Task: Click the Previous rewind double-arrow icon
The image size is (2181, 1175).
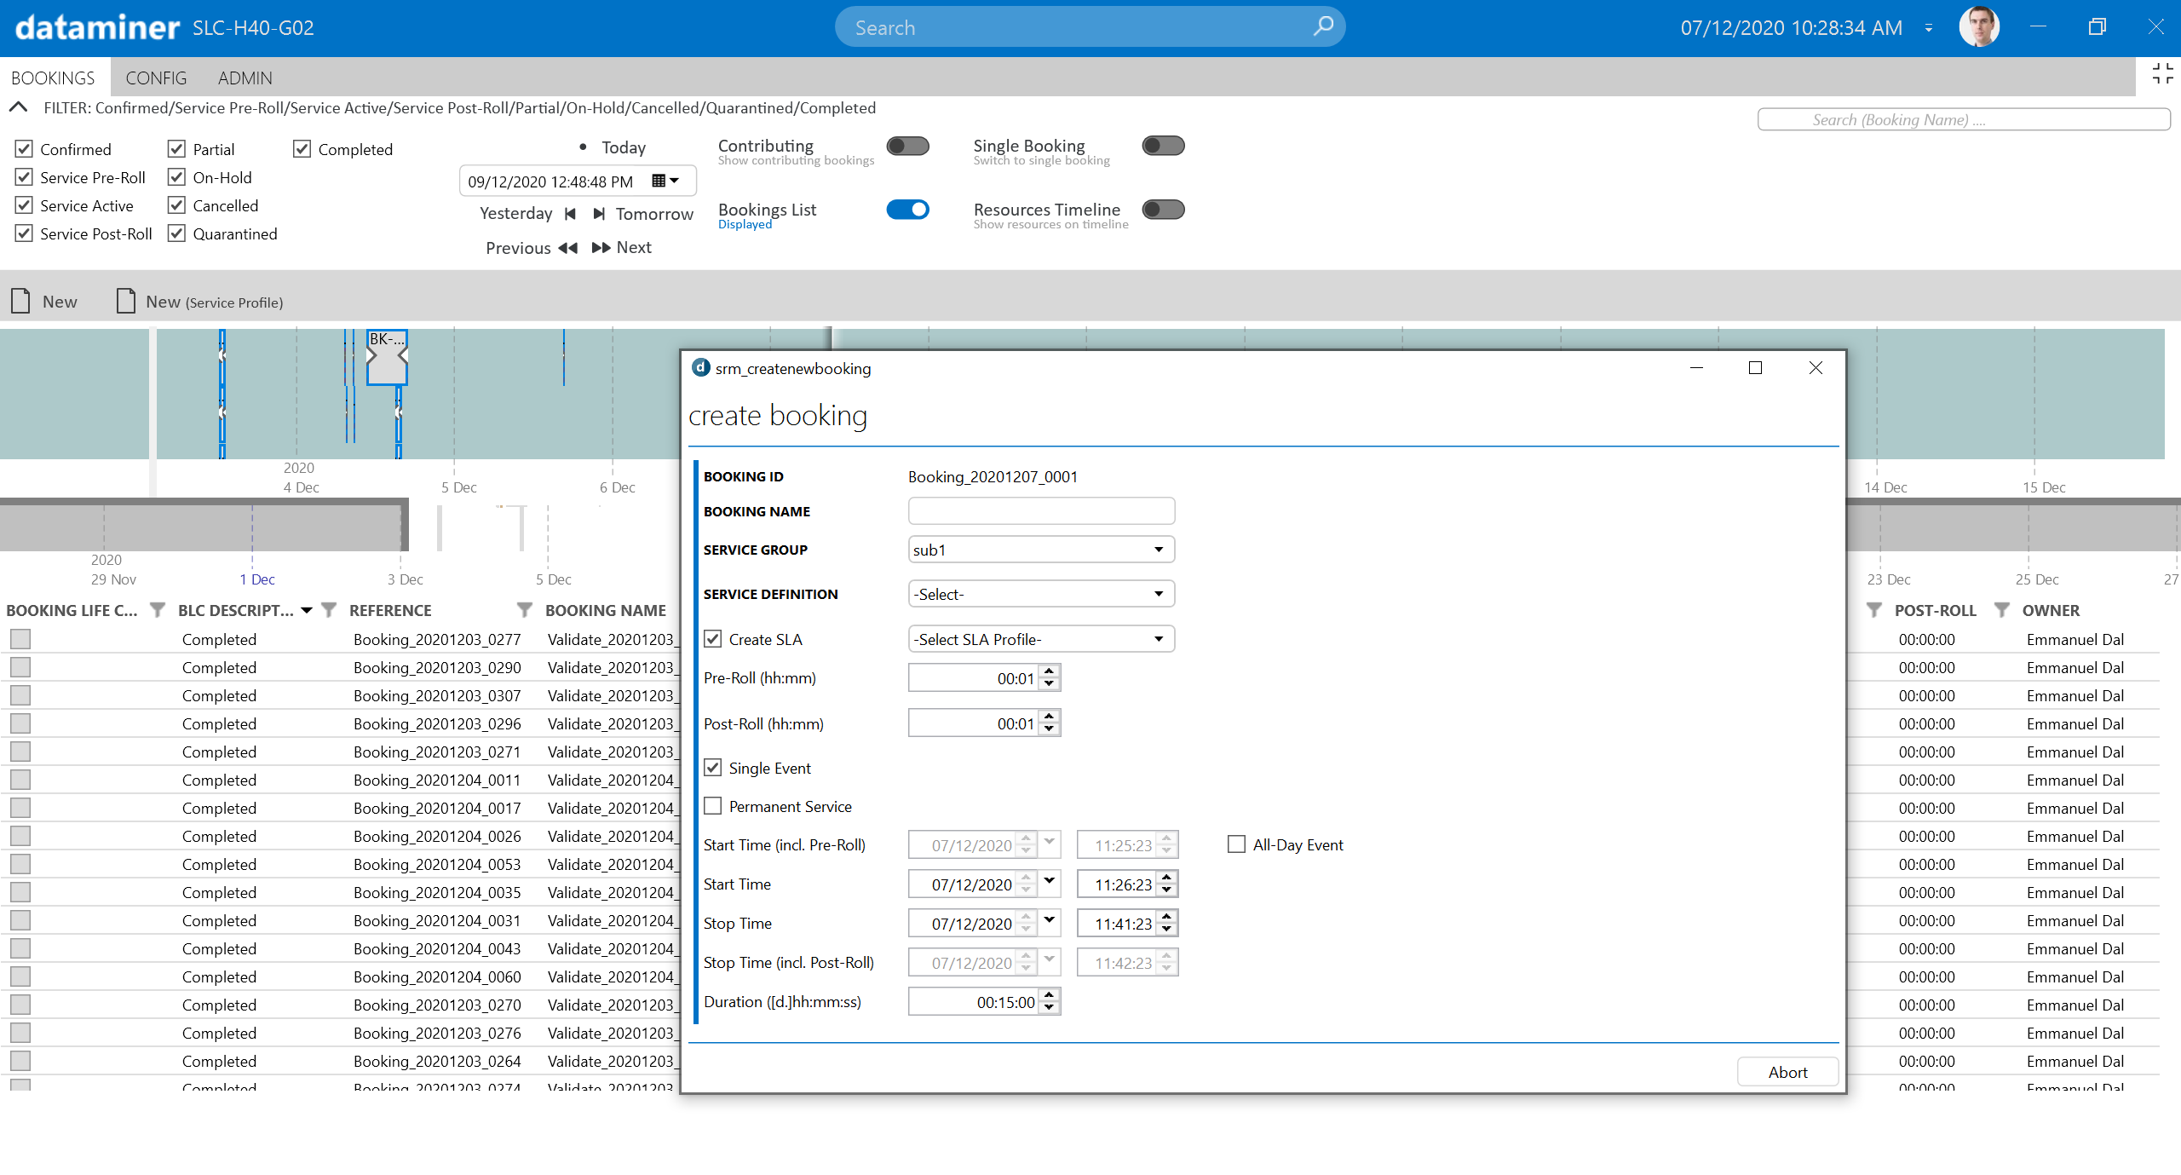Action: 567,248
